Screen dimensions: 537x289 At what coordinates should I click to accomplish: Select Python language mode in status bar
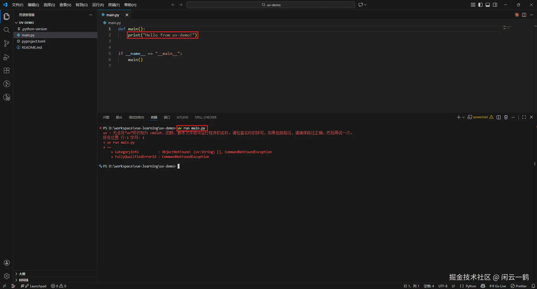click(x=471, y=286)
